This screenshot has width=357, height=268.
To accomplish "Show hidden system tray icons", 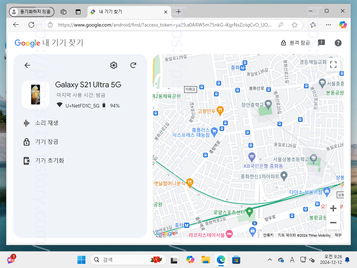I will 270,260.
